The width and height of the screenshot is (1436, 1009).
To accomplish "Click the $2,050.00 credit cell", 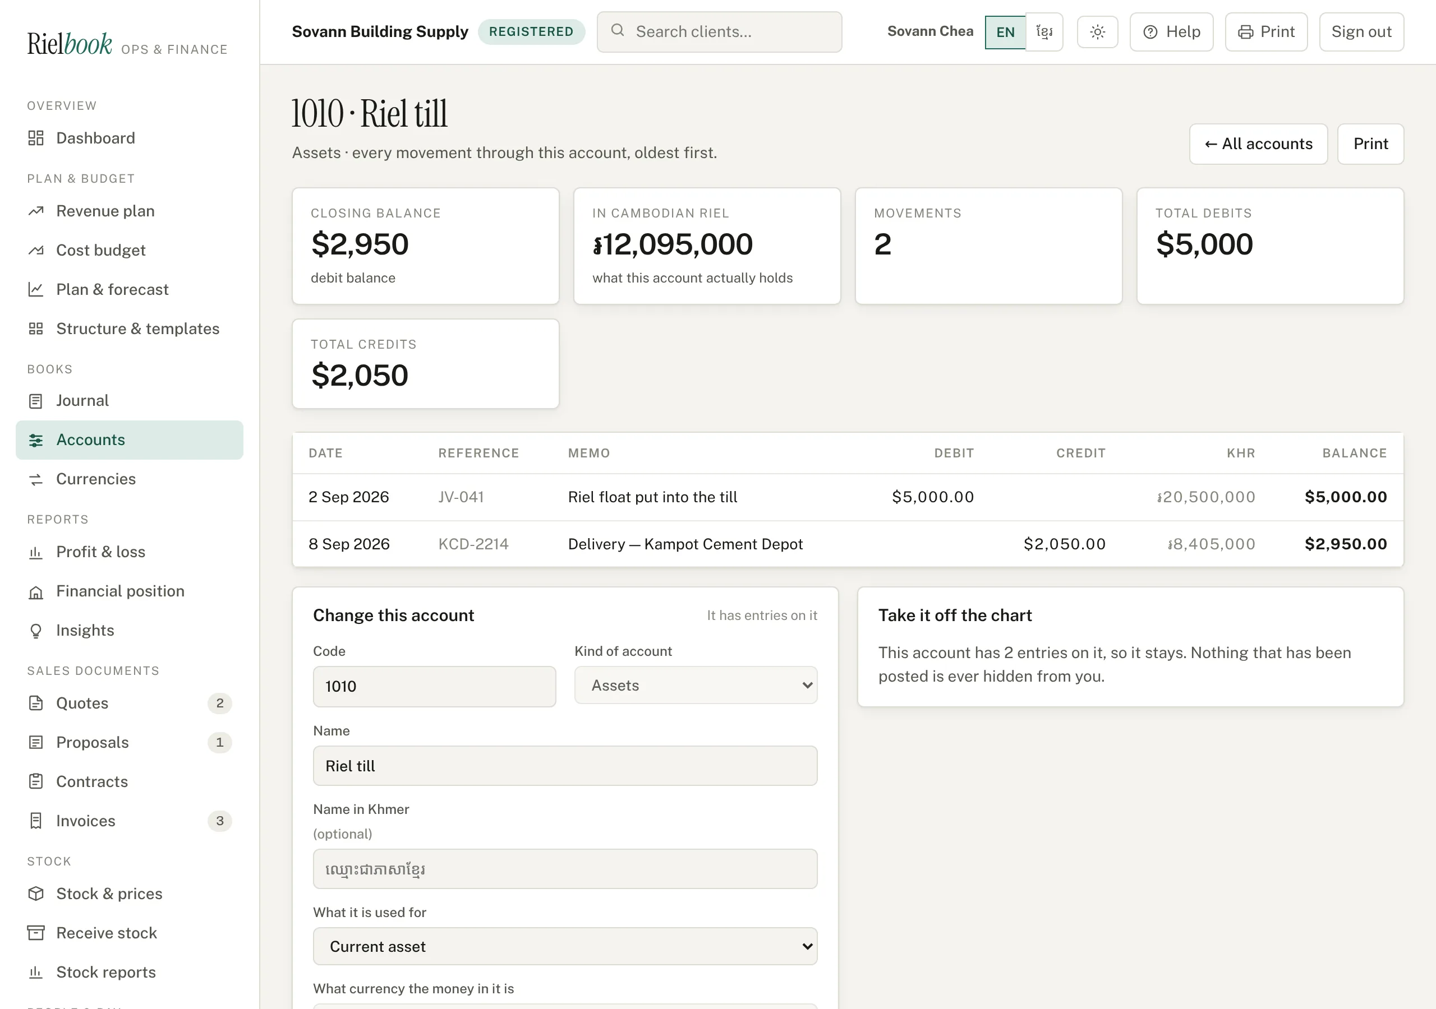I will pos(1065,544).
